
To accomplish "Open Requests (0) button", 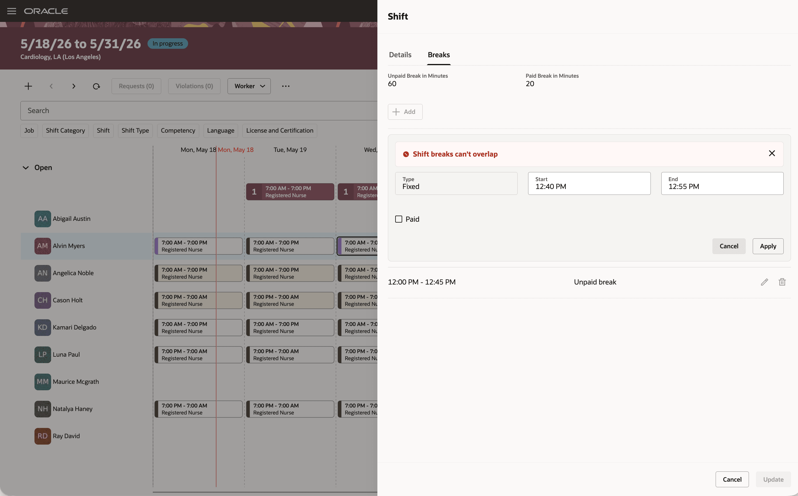I will click(136, 86).
